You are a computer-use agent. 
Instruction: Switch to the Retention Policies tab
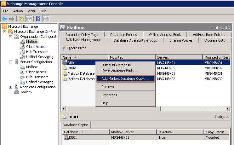123,35
